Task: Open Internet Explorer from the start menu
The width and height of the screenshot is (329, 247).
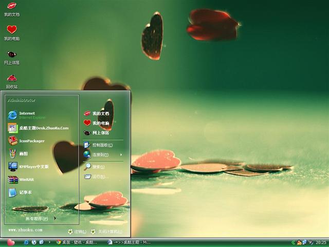Action: [27, 115]
